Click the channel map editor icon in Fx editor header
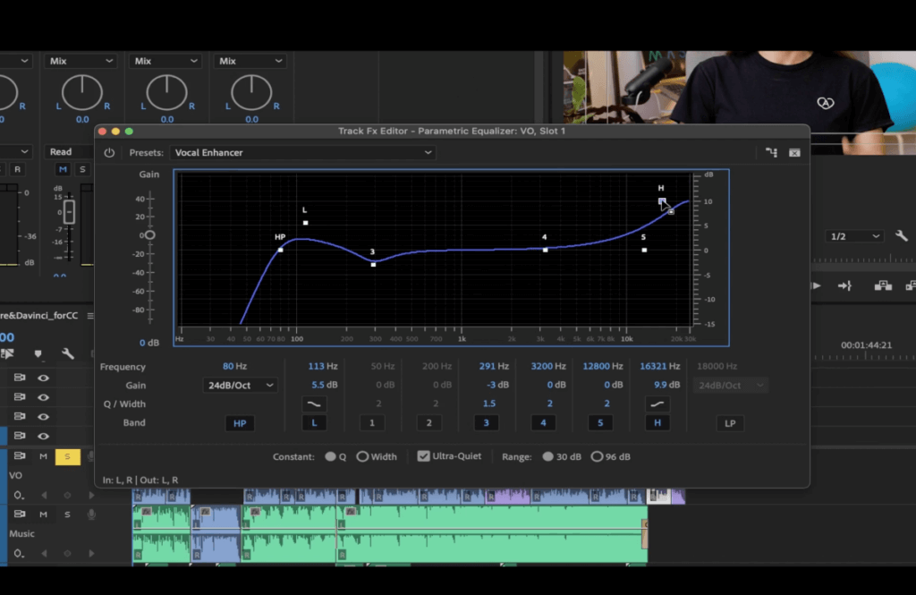916x595 pixels. click(771, 152)
